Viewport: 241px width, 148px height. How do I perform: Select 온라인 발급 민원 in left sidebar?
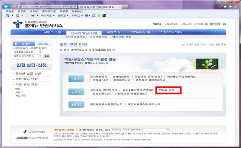(x=28, y=73)
